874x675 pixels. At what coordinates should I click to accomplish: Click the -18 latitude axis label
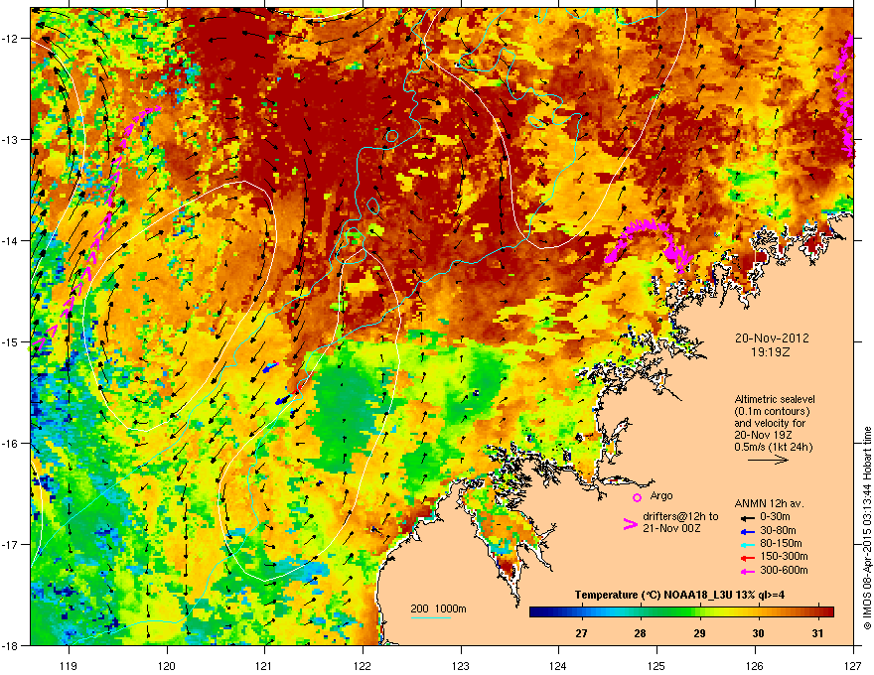pos(10,645)
